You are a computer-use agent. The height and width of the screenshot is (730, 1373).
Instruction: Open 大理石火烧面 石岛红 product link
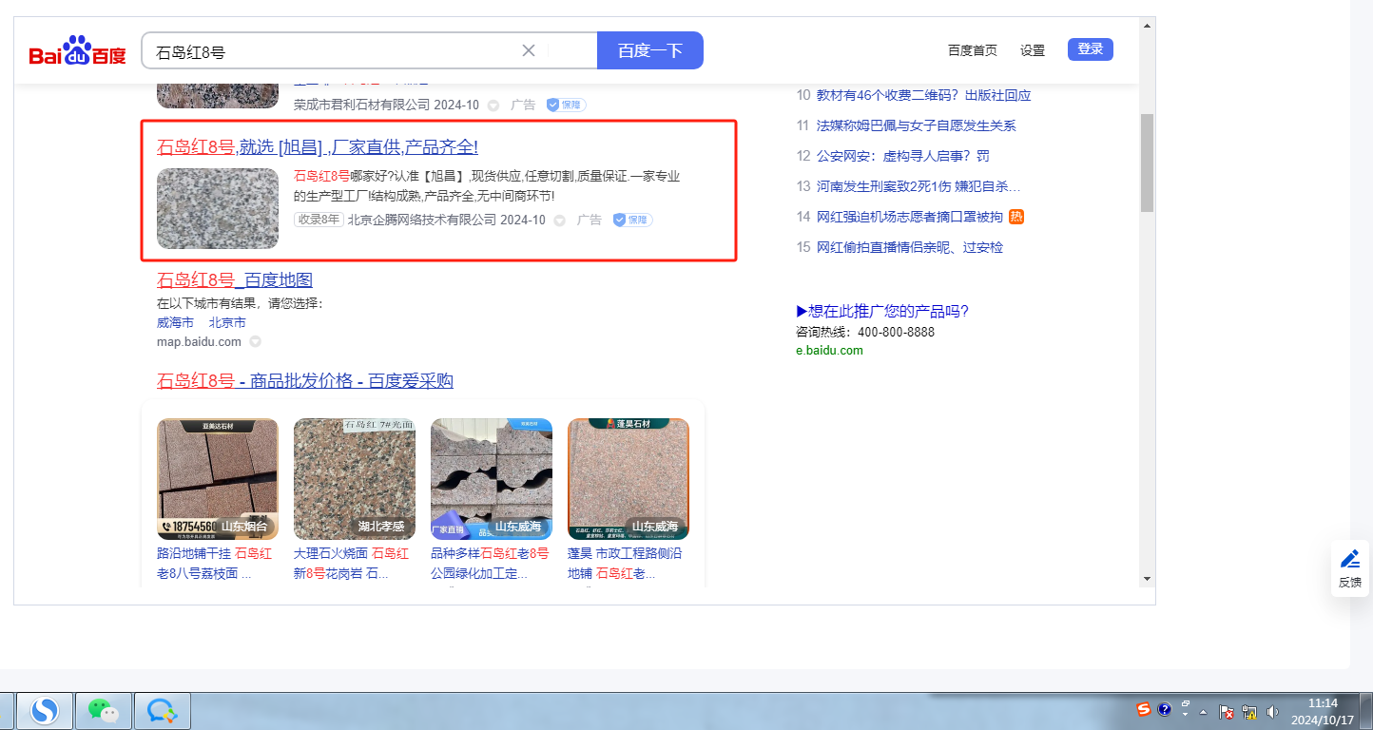point(352,564)
